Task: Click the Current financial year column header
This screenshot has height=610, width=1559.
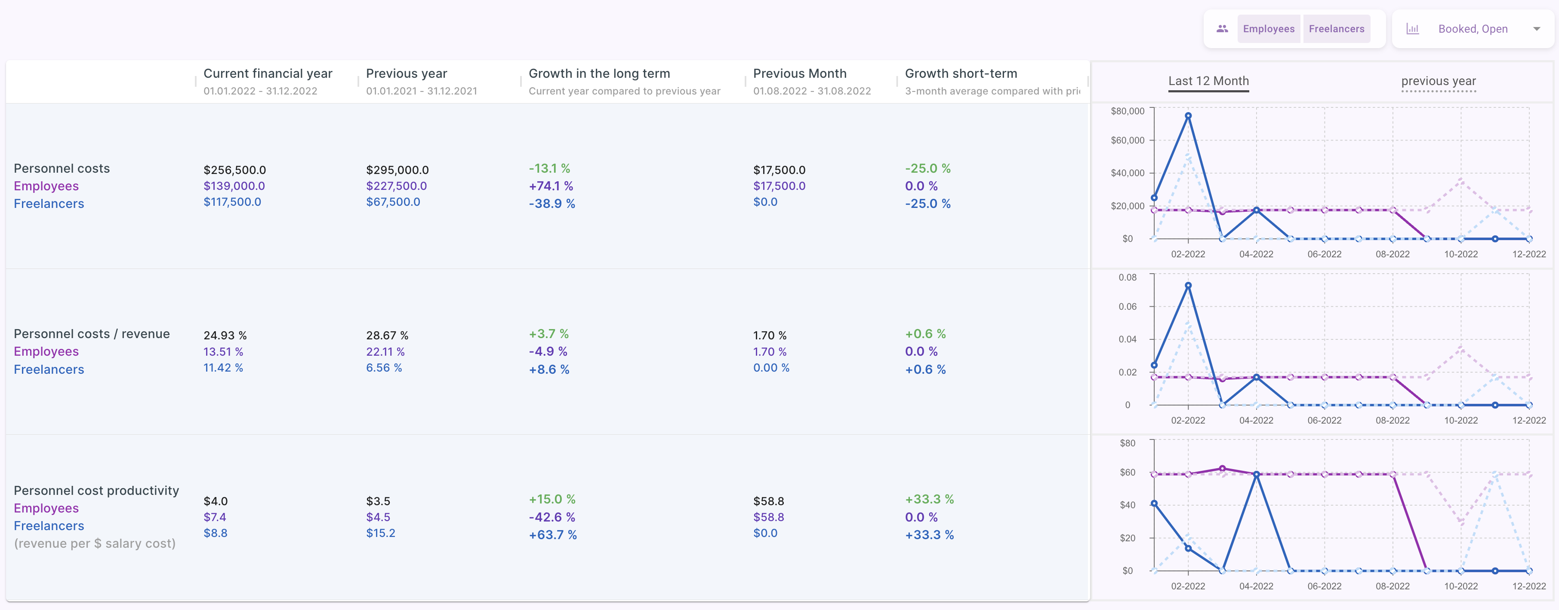Action: coord(268,74)
